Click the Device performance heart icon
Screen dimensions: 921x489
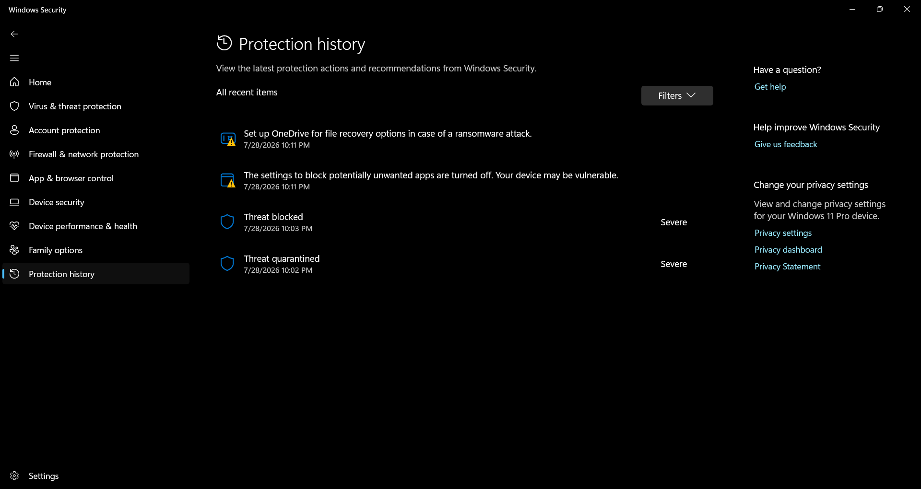(x=14, y=226)
